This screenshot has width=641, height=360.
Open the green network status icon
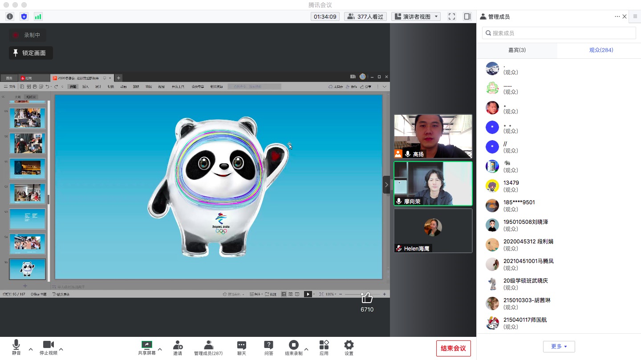click(x=38, y=16)
